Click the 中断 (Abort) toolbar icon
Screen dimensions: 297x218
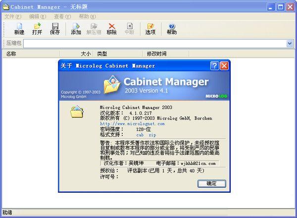pyautogui.click(x=130, y=29)
